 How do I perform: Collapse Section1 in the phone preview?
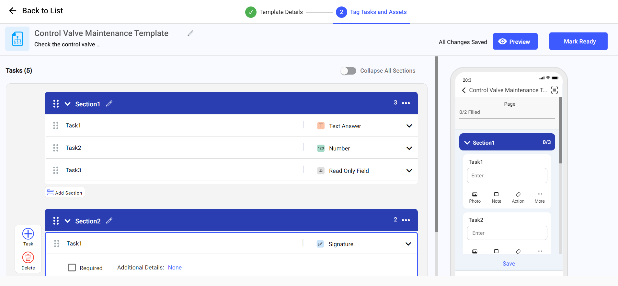pos(467,143)
